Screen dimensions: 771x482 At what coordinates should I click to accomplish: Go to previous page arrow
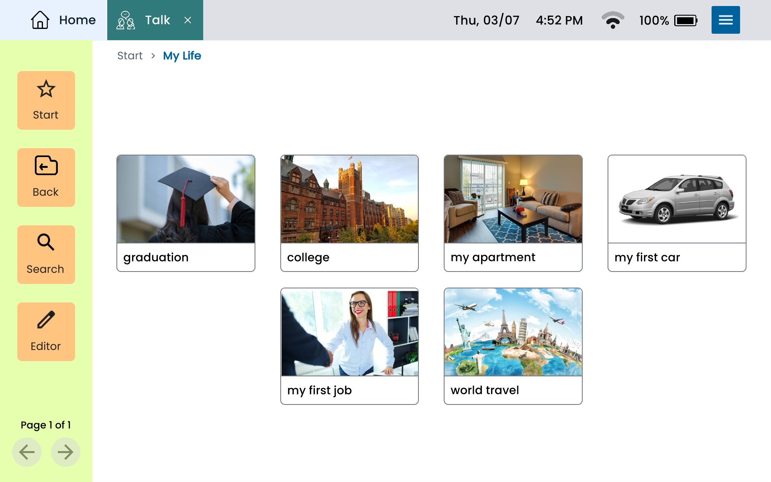27,452
